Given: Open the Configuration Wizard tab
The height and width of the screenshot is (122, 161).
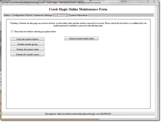Looking at the screenshot, I should click(22, 15).
